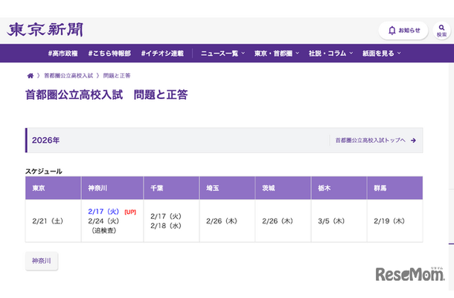Expand the ニュース一覧 dropdown menu
This screenshot has height=298, width=454.
point(223,54)
